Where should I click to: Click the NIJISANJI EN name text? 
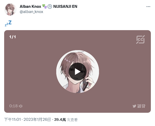(65, 6)
